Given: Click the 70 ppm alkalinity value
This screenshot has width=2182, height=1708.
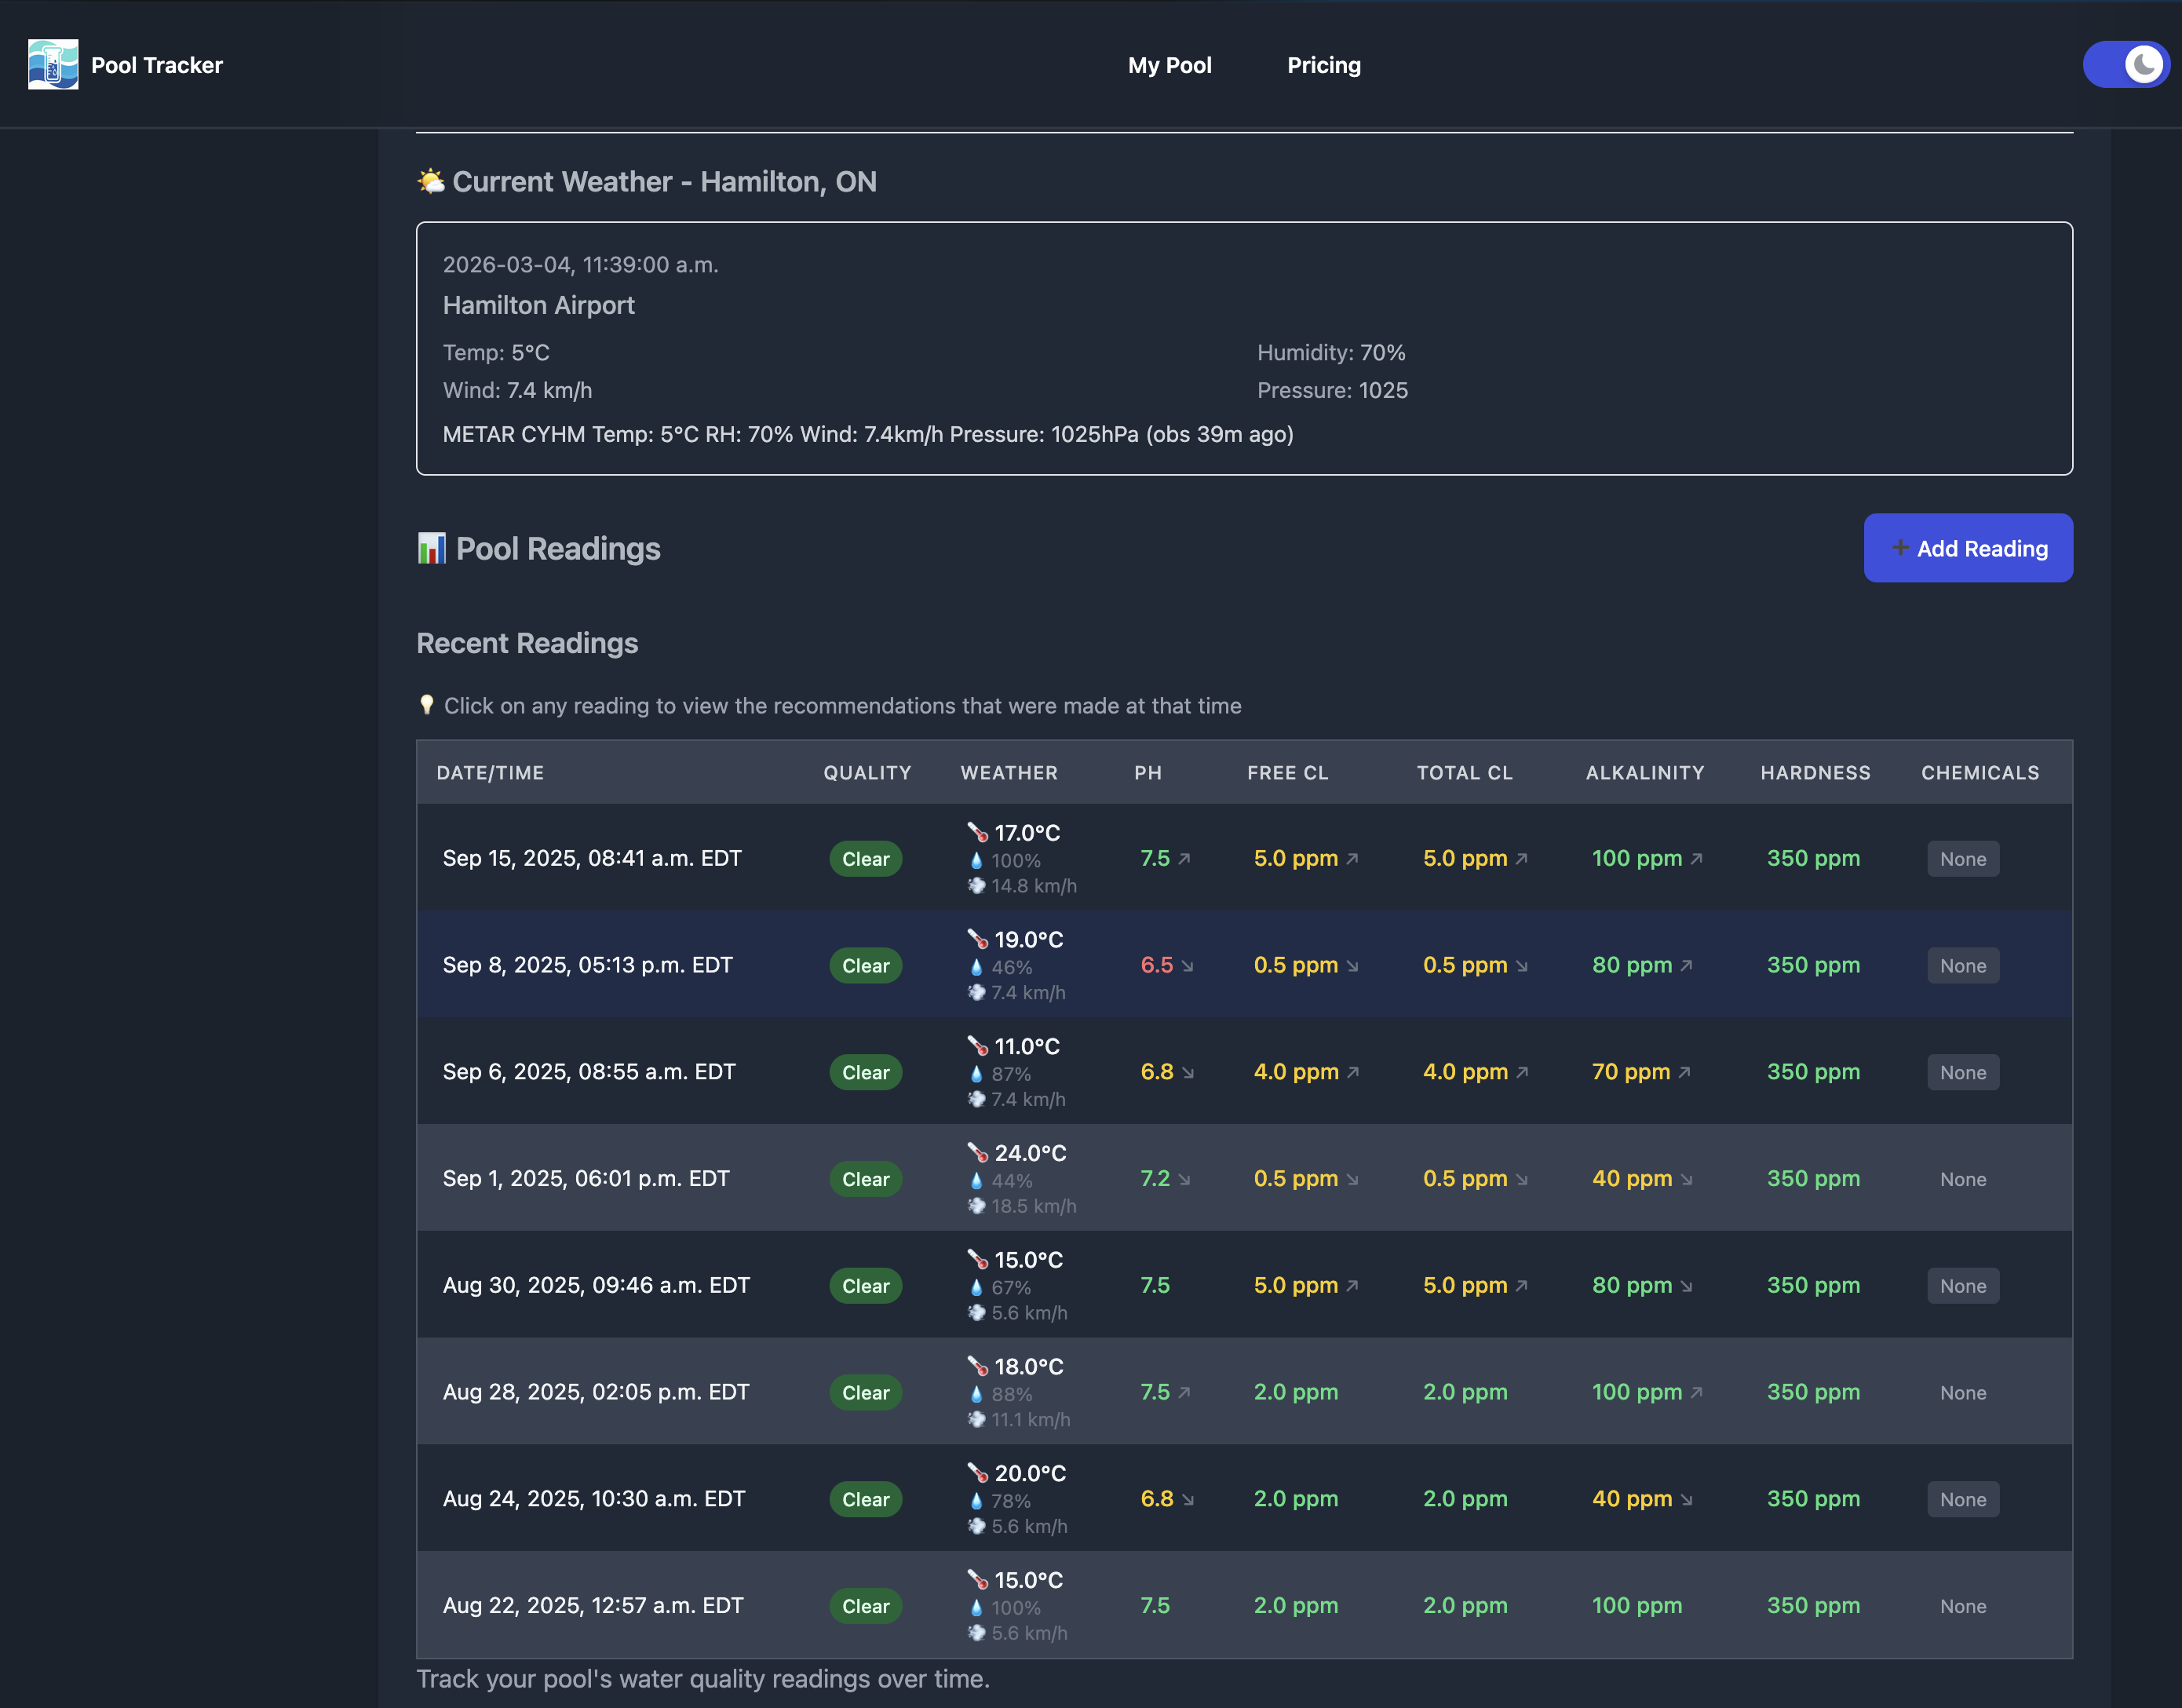Looking at the screenshot, I should (x=1631, y=1072).
